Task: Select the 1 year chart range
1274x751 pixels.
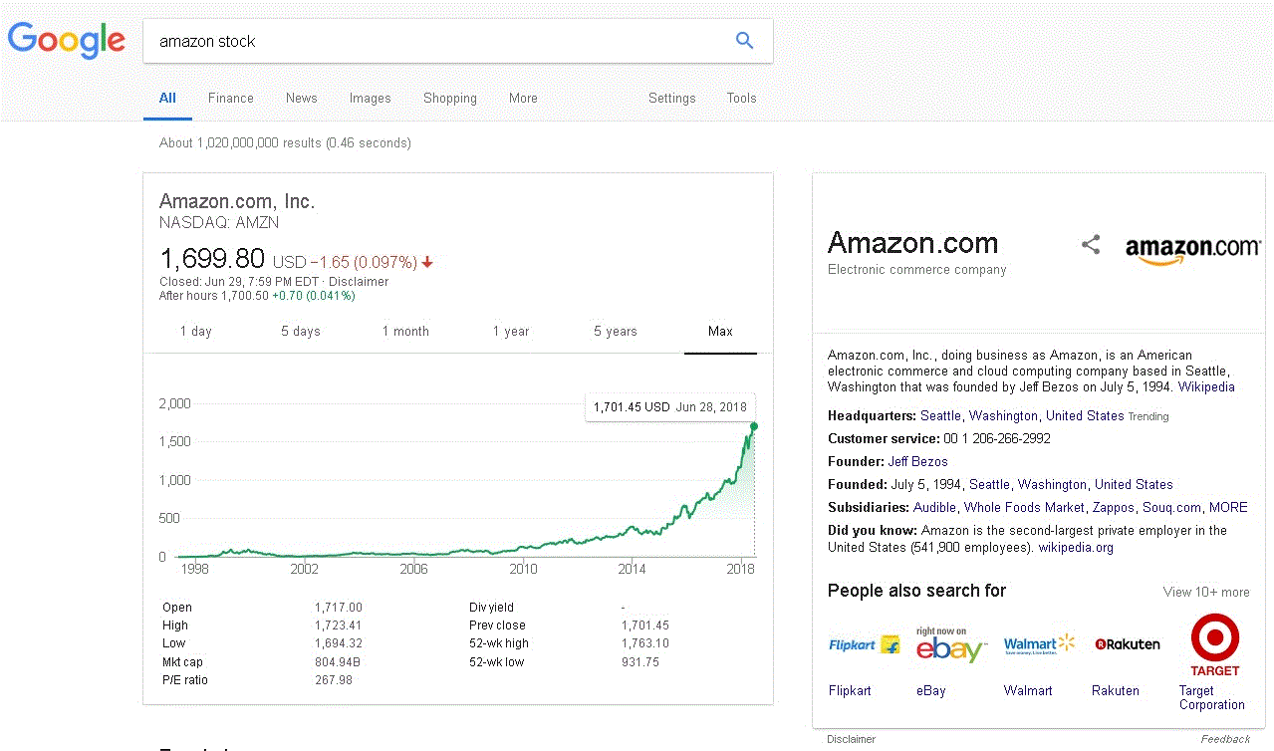Action: coord(511,332)
